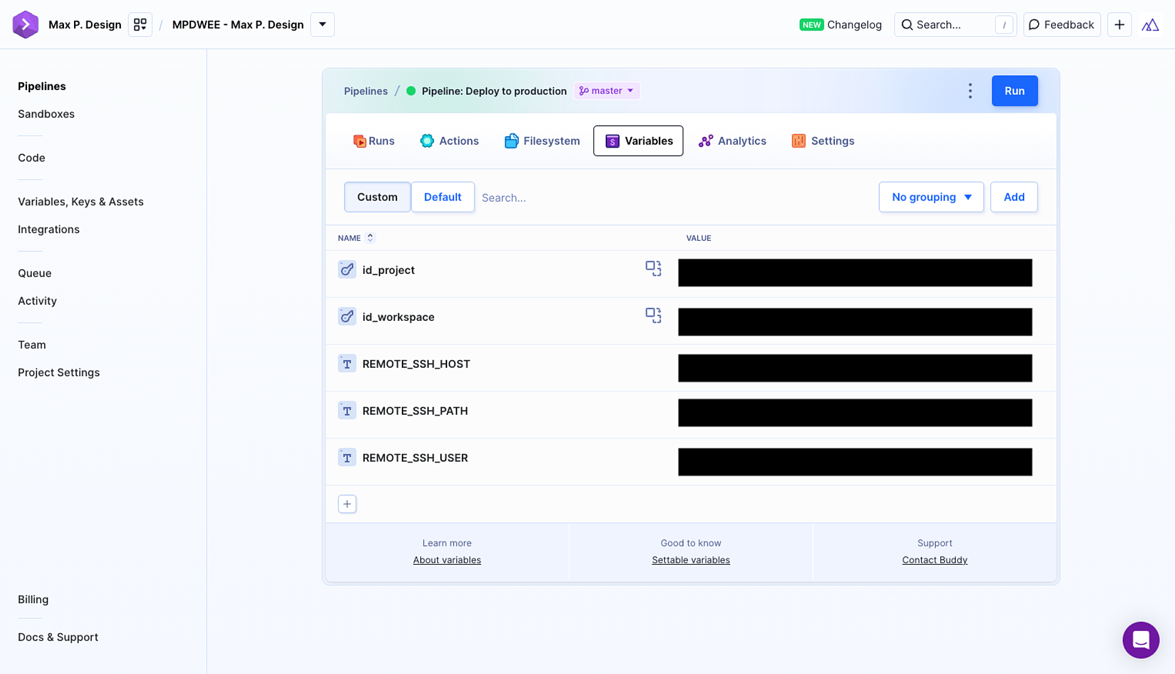
Task: Open the workspace switcher grid icon
Action: click(140, 25)
